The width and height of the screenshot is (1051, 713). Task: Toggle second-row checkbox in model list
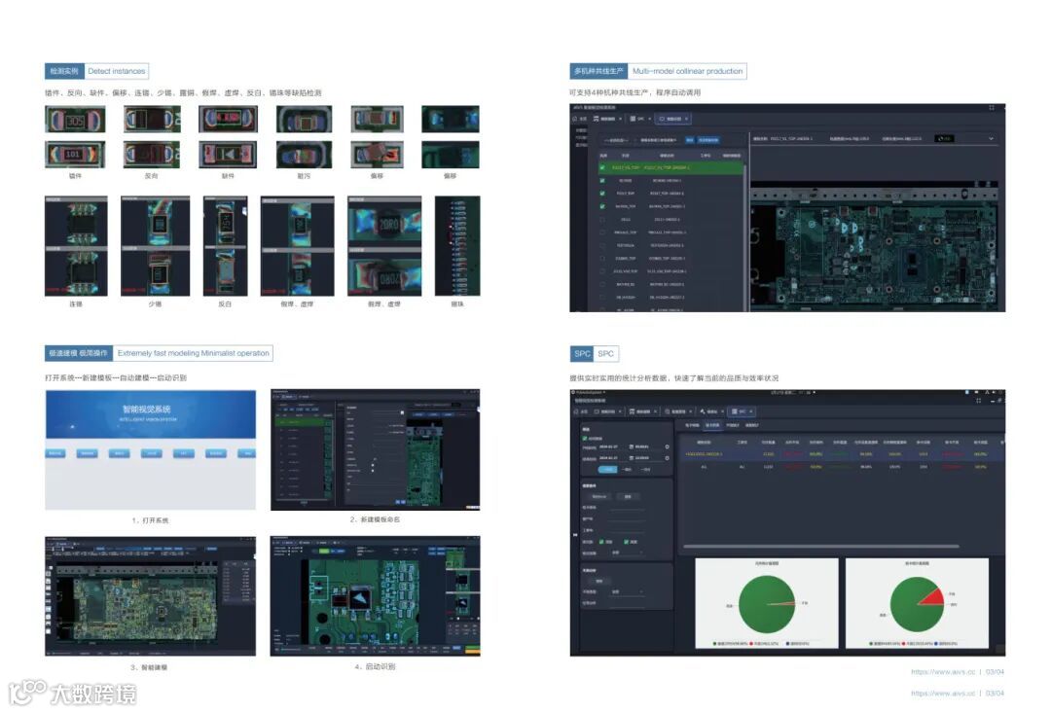click(x=602, y=180)
